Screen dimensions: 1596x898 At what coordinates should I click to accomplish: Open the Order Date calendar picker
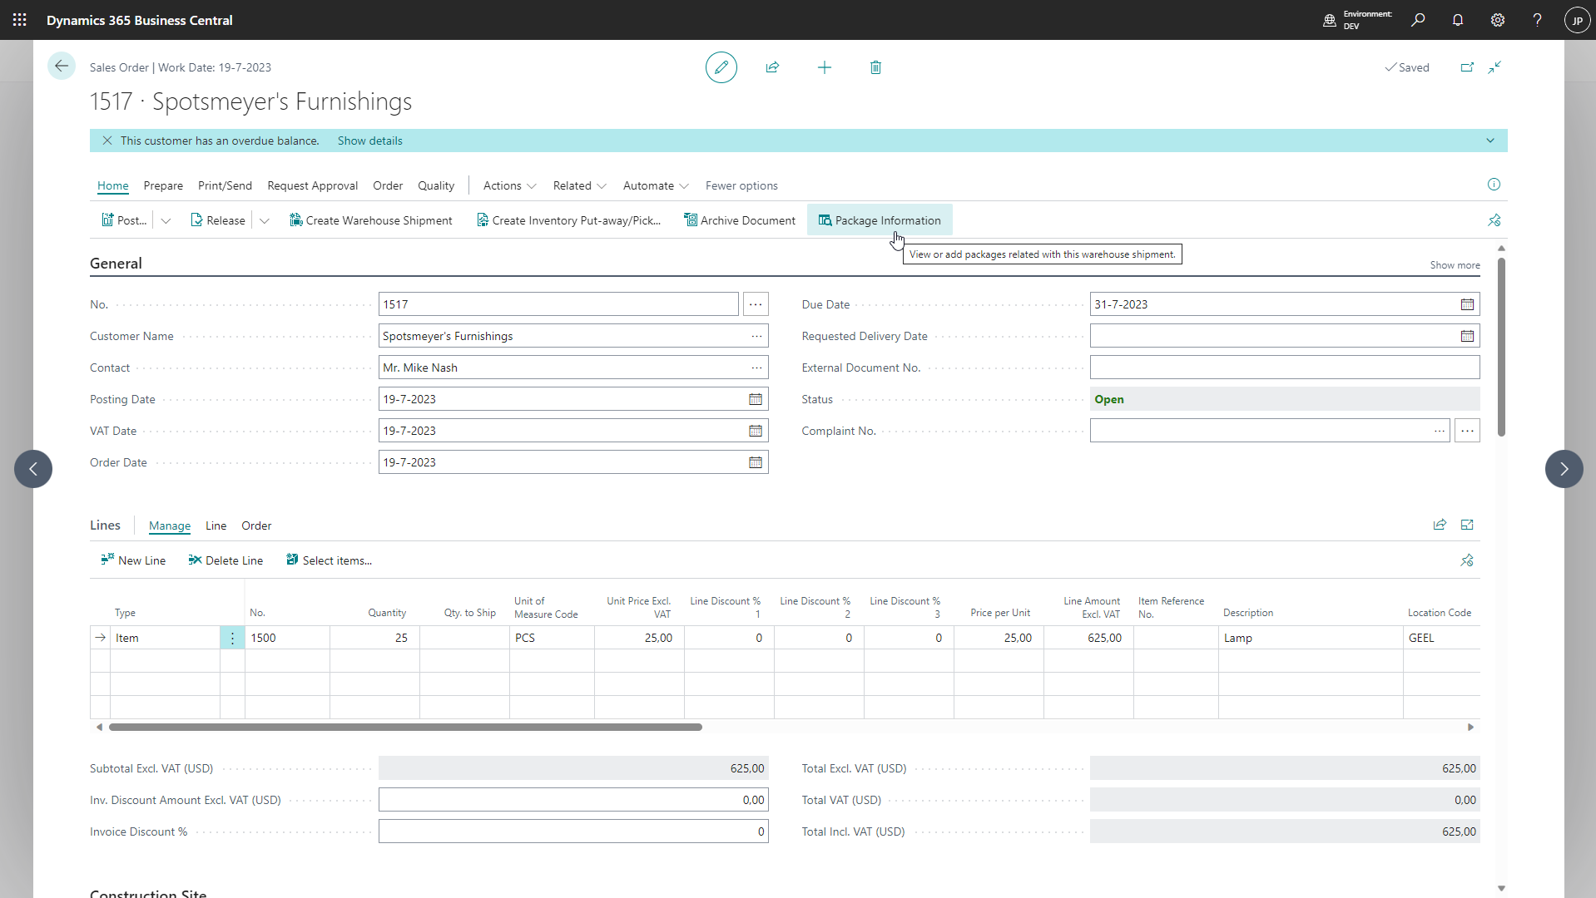coord(756,462)
